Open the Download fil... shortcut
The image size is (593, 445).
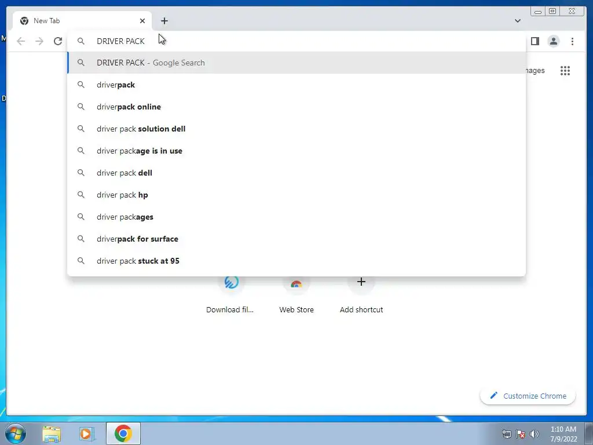click(230, 294)
